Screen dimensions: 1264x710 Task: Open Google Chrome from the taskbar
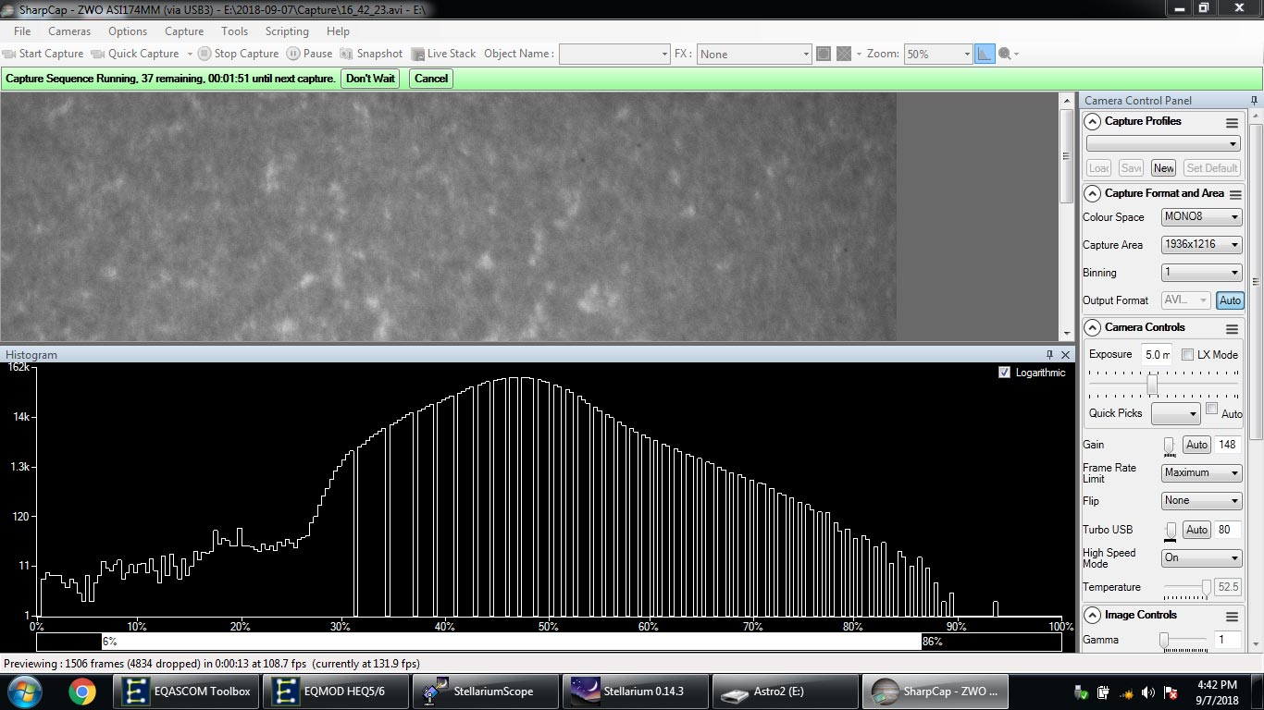pyautogui.click(x=81, y=691)
